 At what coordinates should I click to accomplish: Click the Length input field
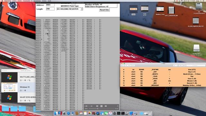[x=50, y=9]
